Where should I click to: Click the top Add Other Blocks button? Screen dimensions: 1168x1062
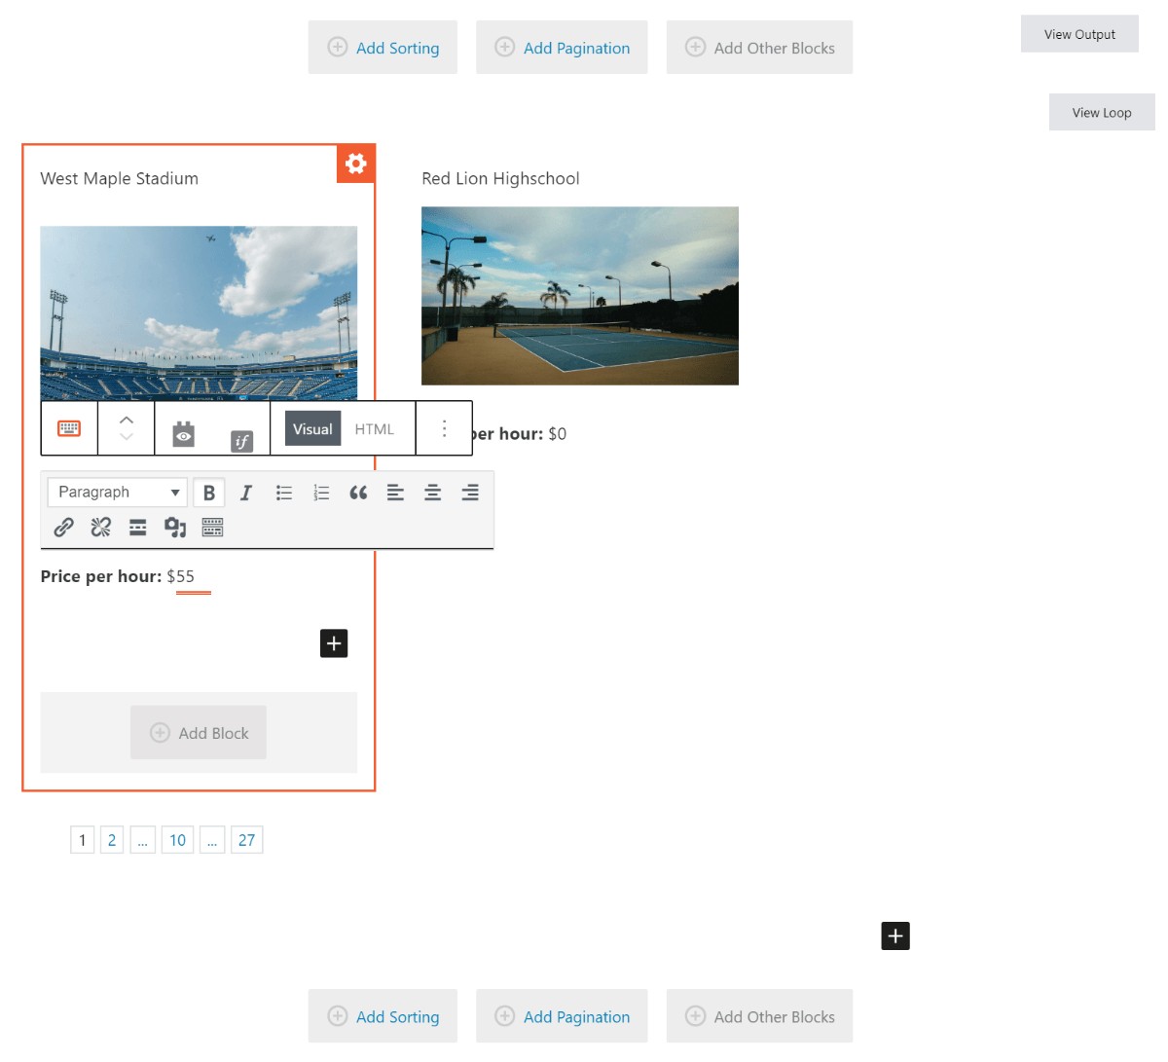760,48
